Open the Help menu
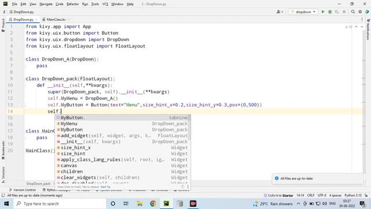 tap(130, 4)
